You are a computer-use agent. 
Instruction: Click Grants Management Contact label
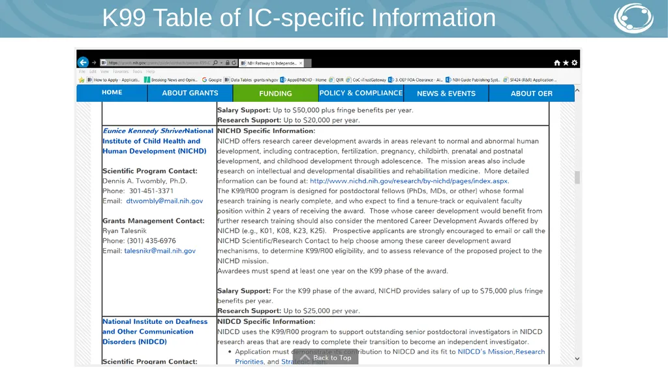[x=153, y=221]
